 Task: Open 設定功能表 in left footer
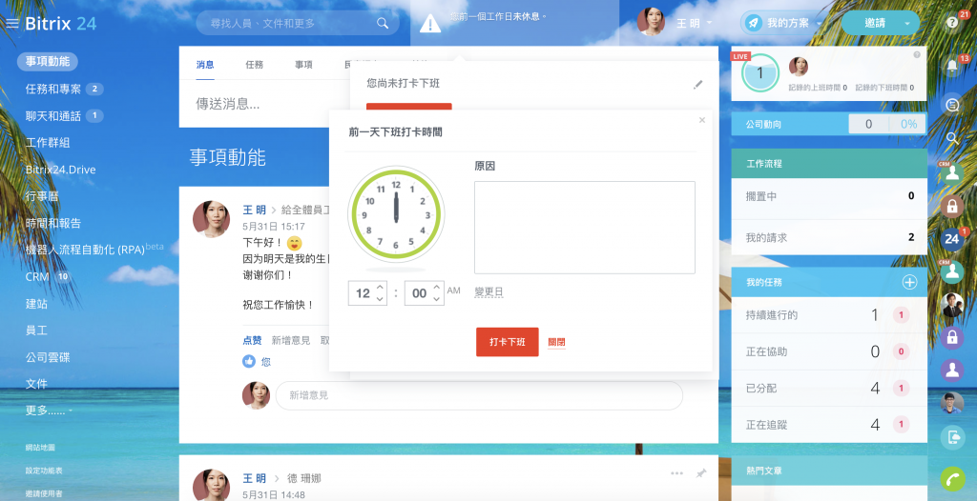pyautogui.click(x=44, y=471)
